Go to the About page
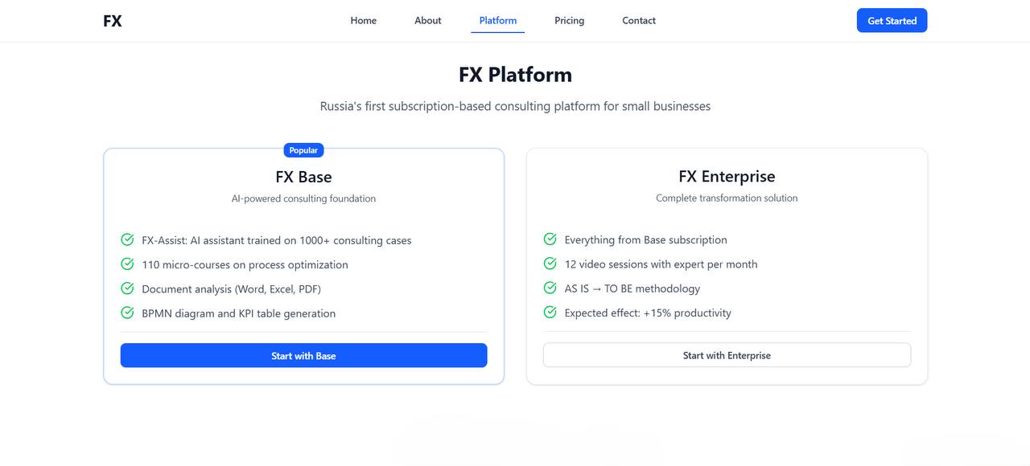The image size is (1030, 466). click(427, 21)
